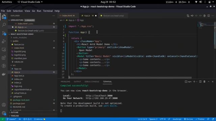
Task: Collapse the public folder
Action: click(16, 41)
